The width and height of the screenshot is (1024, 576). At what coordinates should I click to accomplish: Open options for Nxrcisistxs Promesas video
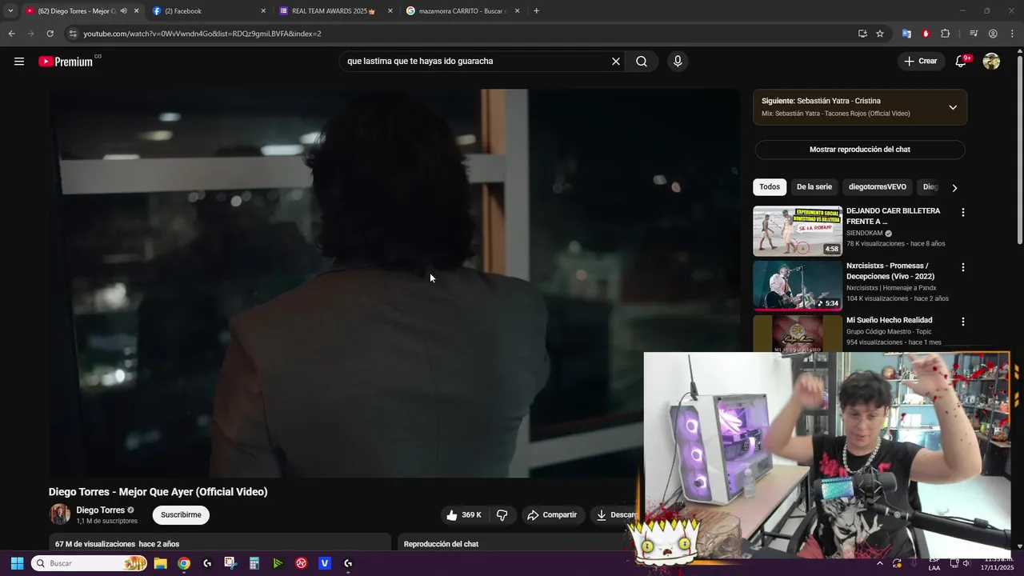click(x=963, y=267)
